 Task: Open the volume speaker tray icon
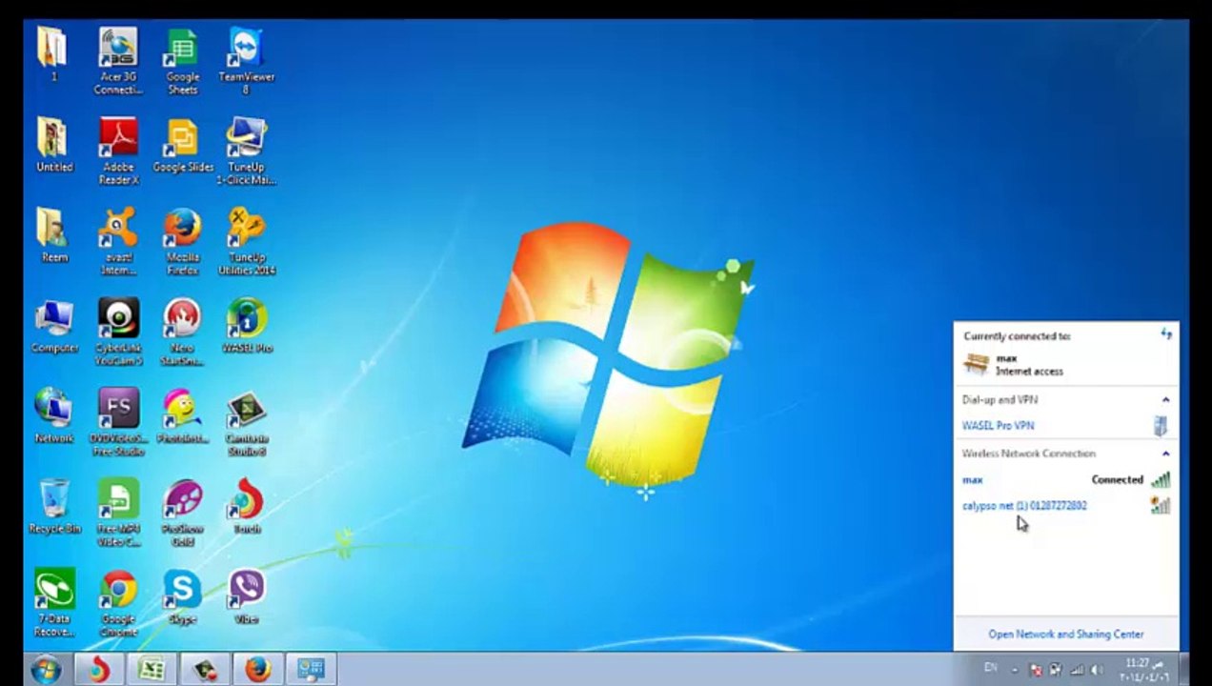pyautogui.click(x=1096, y=670)
